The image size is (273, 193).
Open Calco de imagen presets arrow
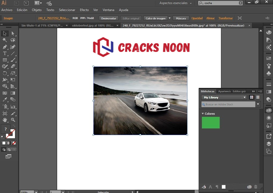pyautogui.click(x=169, y=18)
